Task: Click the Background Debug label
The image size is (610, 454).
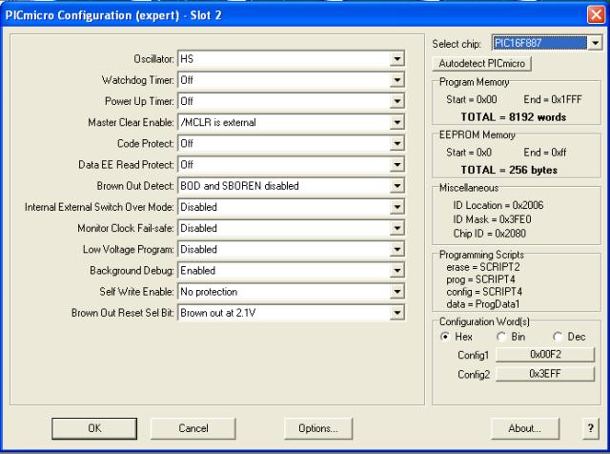Action: click(x=132, y=271)
